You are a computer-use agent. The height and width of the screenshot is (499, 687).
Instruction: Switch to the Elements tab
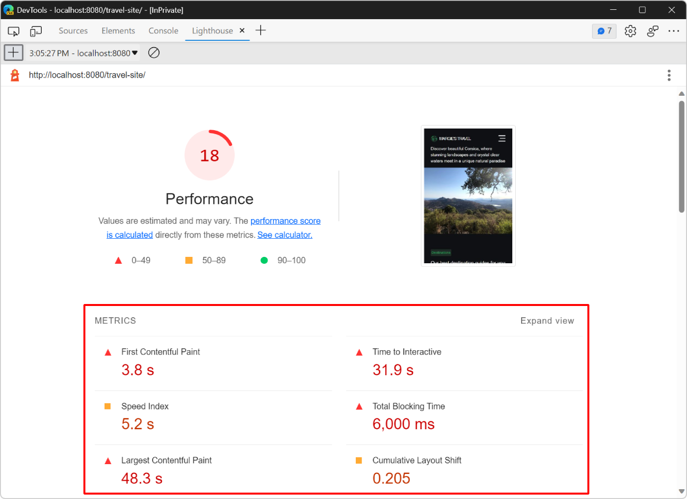(118, 30)
